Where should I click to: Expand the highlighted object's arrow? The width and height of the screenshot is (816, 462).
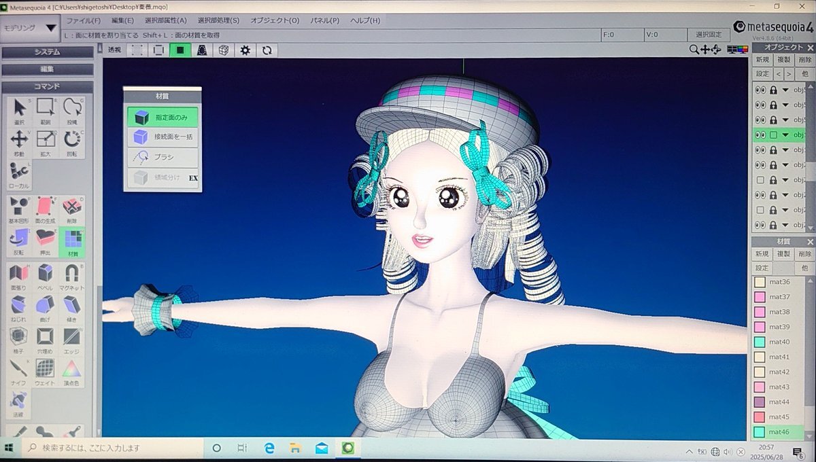pyautogui.click(x=785, y=135)
